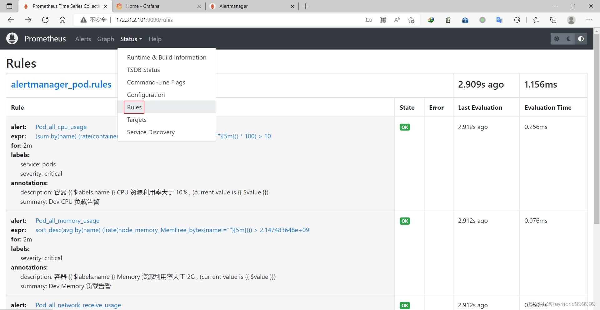Screen dimensions: 600x310
Task: Close the Prometheus Time Series tab
Action: 106,6
